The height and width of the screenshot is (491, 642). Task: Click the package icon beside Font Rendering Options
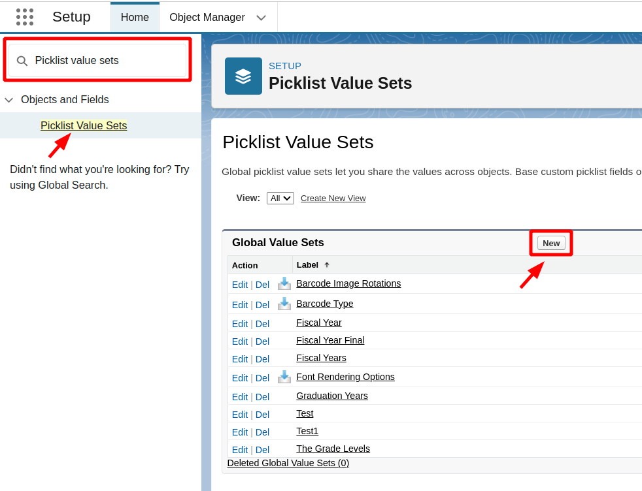coord(284,377)
